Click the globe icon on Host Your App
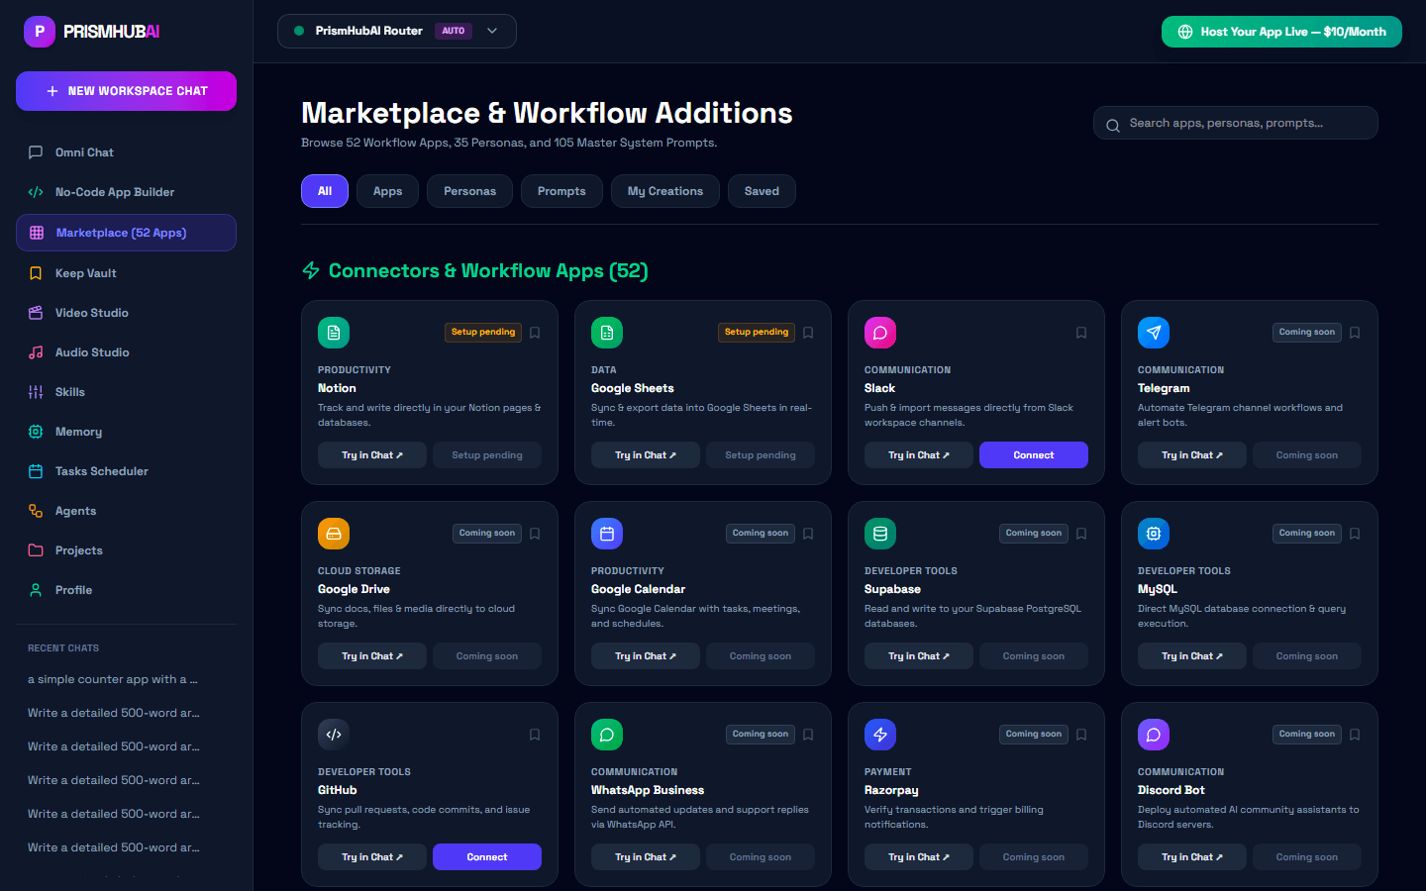Screen dimensions: 1426x891 (1185, 32)
